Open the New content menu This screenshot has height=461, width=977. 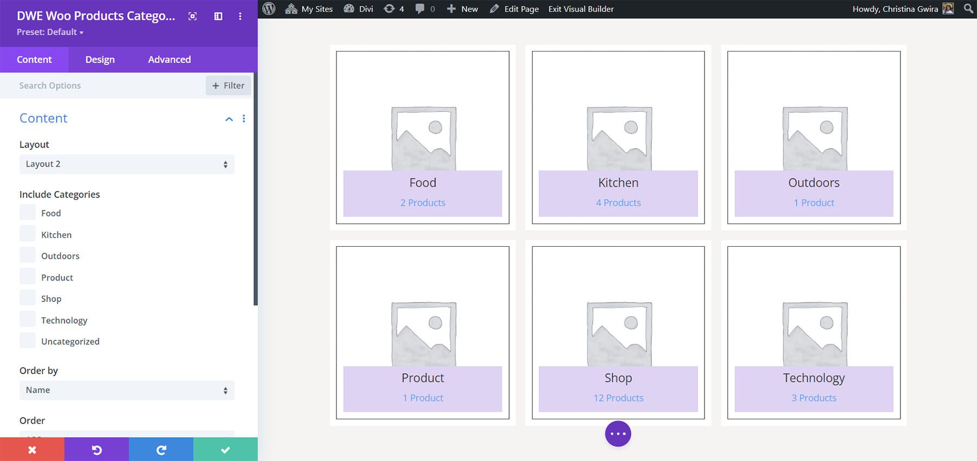point(462,9)
